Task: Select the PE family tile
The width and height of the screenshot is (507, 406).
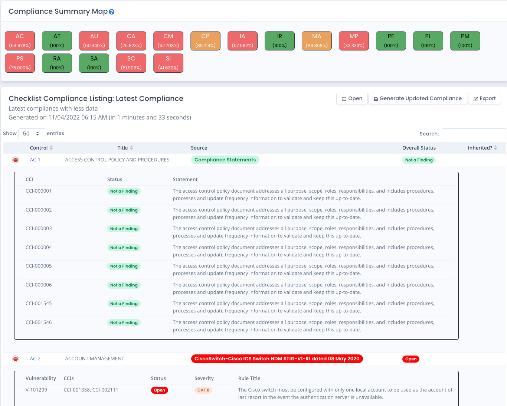Action: [391, 41]
